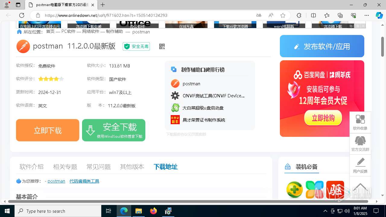386x217 pixels.
Task: Open the favorites list
Action: click(x=327, y=15)
